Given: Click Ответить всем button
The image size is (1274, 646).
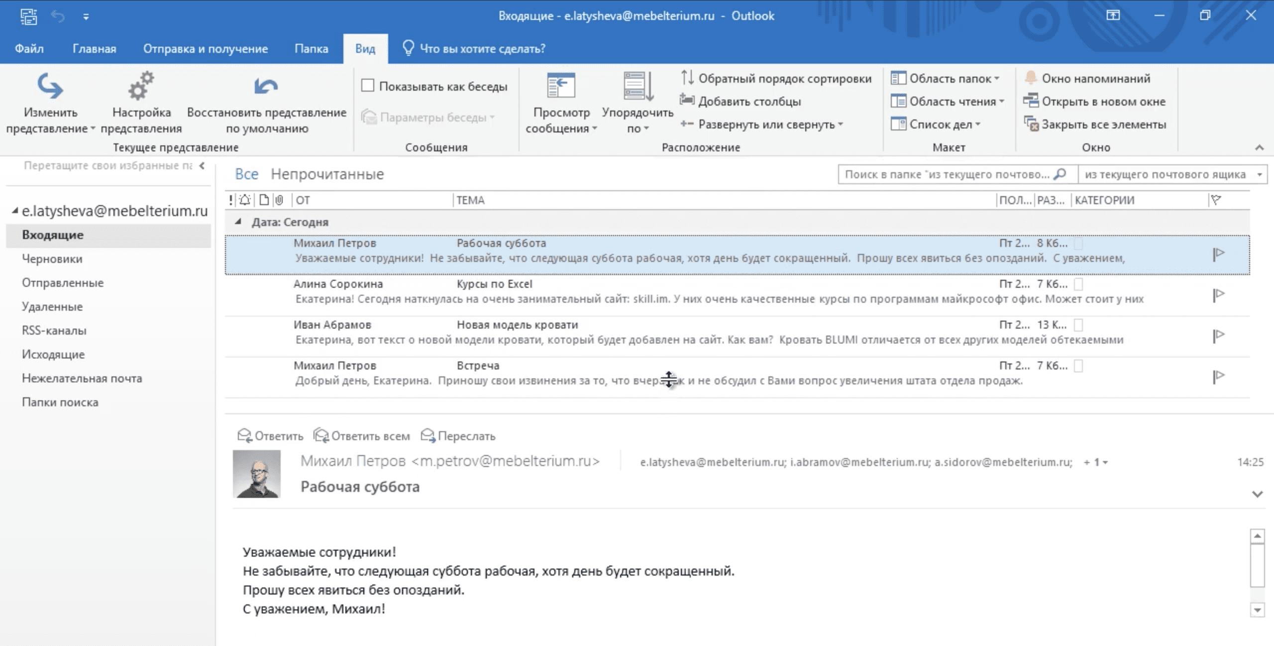Looking at the screenshot, I should point(362,436).
